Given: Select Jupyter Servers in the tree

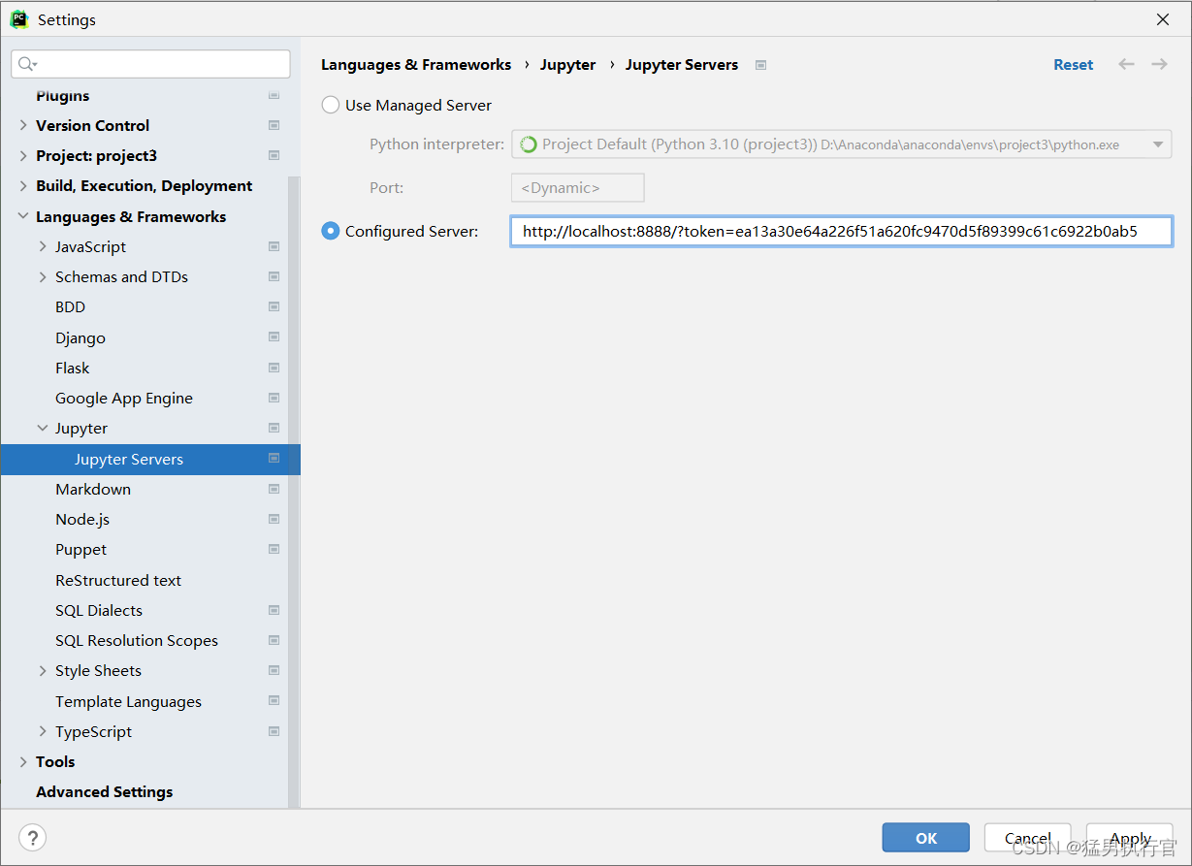Looking at the screenshot, I should tap(150, 459).
